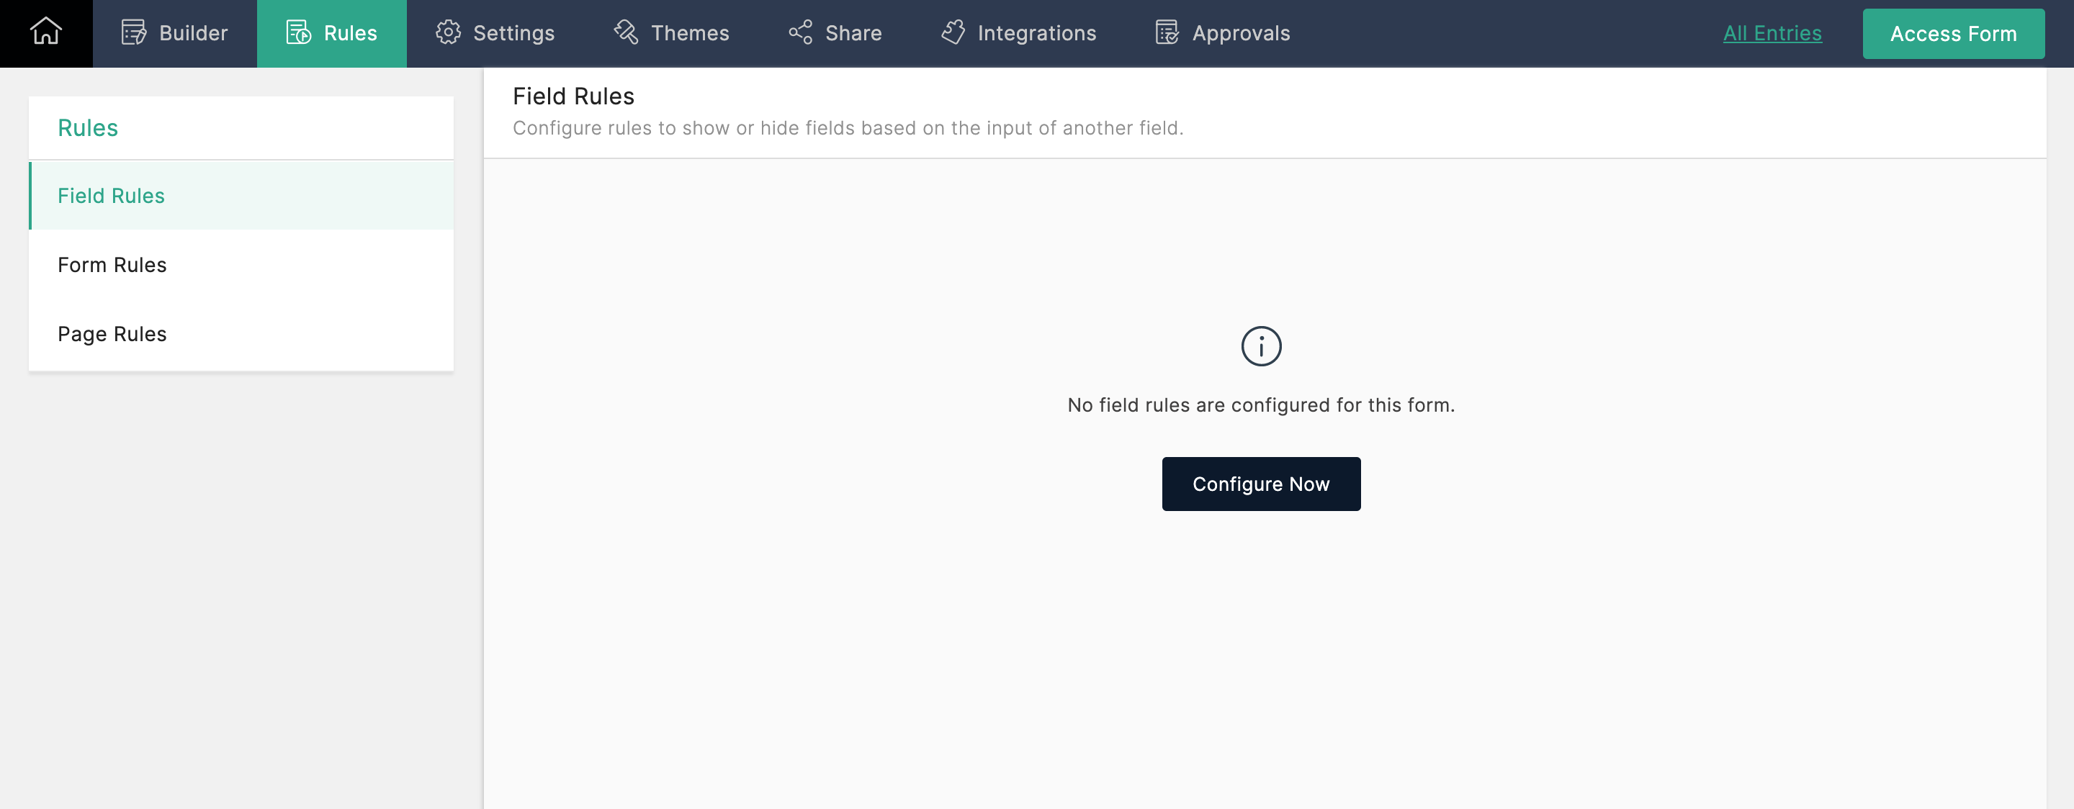
Task: Go to the Themes tab
Action: click(690, 33)
